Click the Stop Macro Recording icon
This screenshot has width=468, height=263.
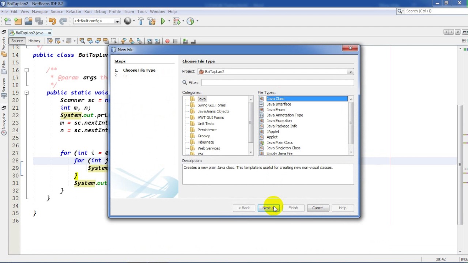pyautogui.click(x=175, y=41)
